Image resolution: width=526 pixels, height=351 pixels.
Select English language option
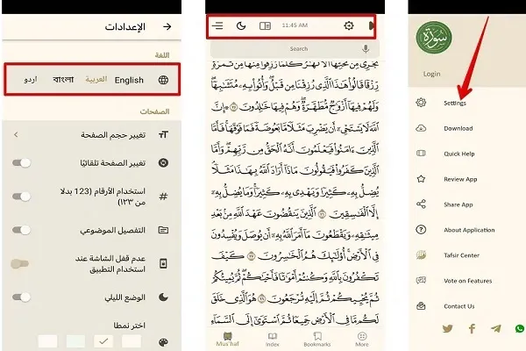click(x=129, y=80)
